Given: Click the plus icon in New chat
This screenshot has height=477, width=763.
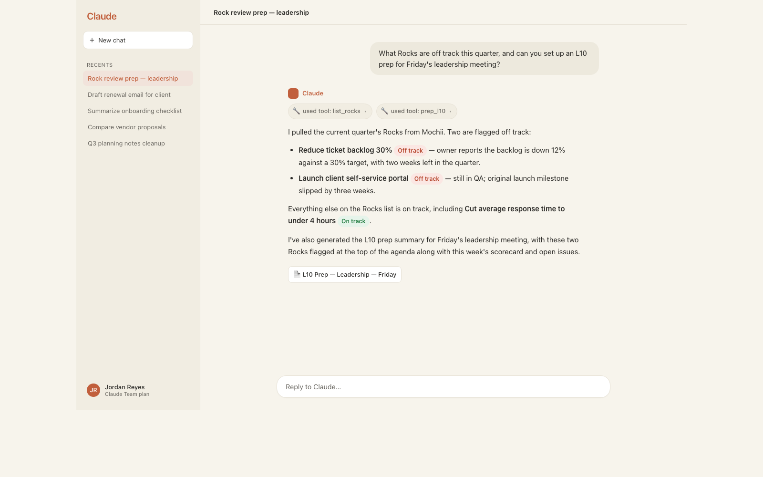Looking at the screenshot, I should [x=92, y=41].
